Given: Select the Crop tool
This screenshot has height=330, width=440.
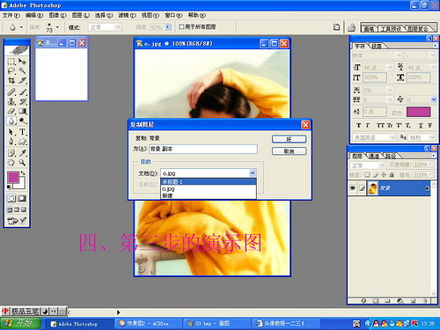Looking at the screenshot, I should click(11, 80).
